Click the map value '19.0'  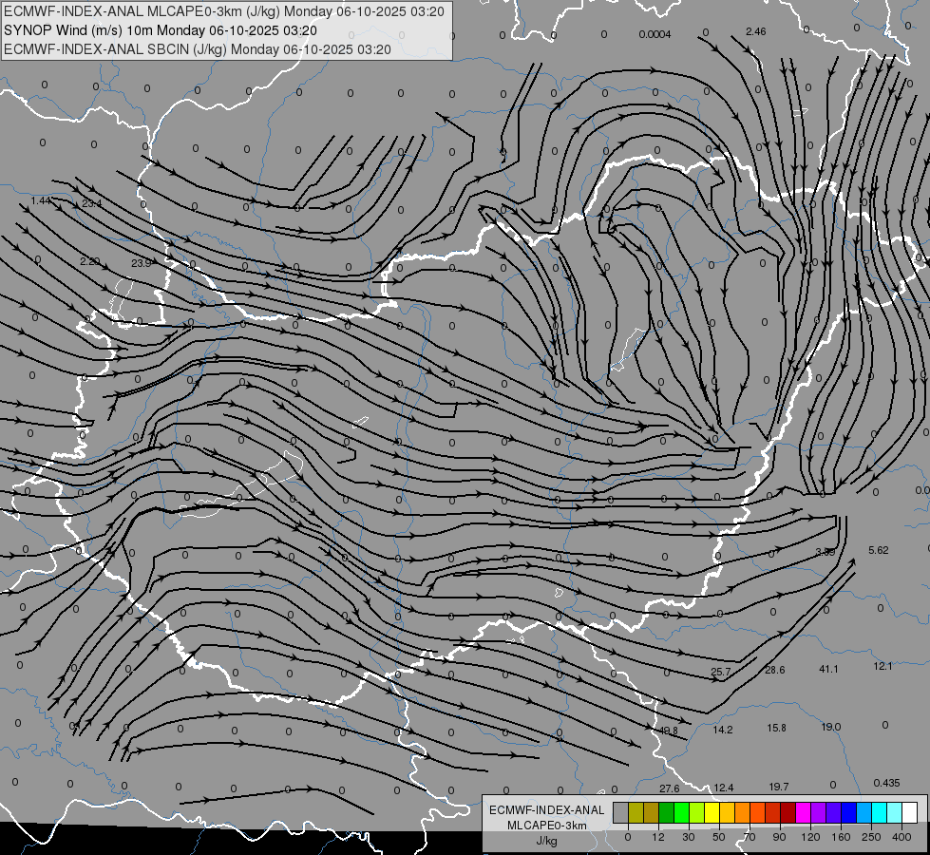tap(831, 727)
